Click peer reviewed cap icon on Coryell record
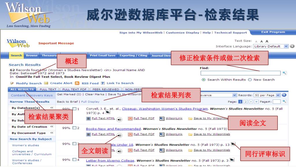The image size is (296, 167). pyautogui.click(x=108, y=112)
